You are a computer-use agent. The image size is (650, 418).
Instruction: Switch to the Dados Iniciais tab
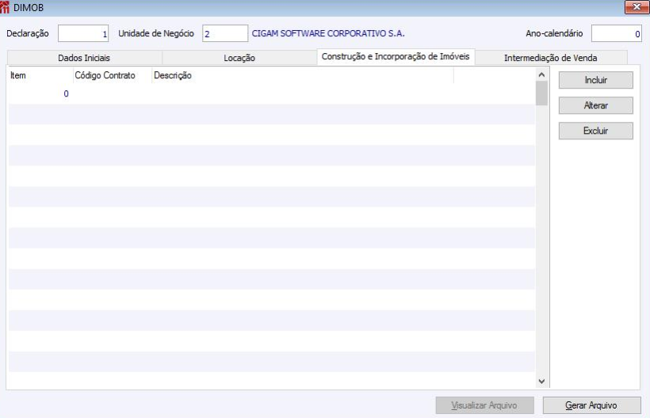pyautogui.click(x=84, y=58)
